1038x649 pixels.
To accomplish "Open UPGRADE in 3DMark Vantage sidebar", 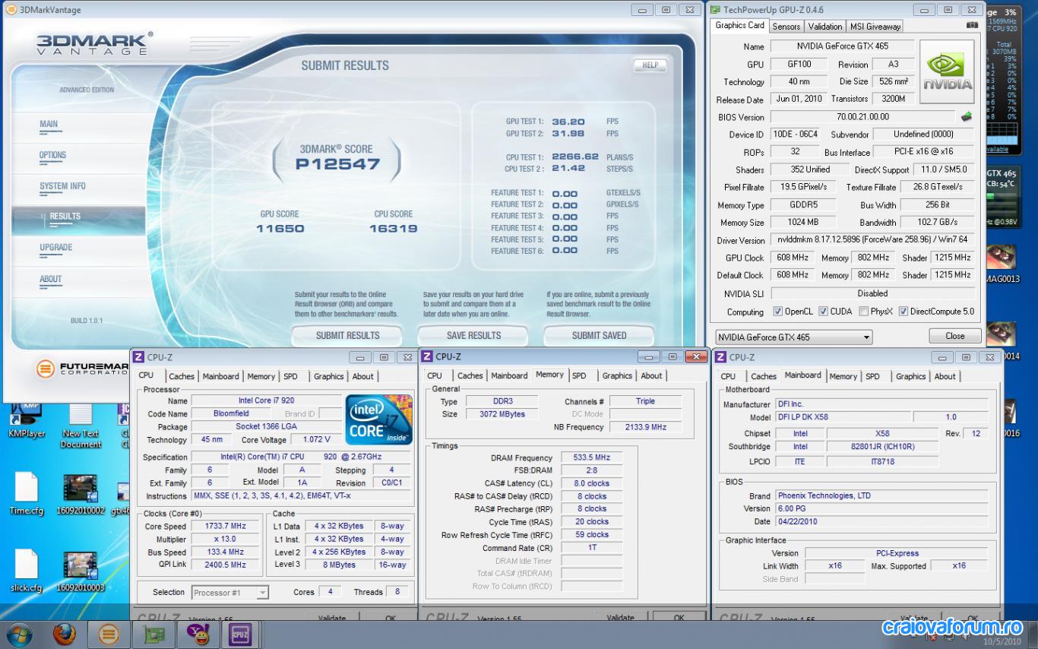I will [56, 248].
